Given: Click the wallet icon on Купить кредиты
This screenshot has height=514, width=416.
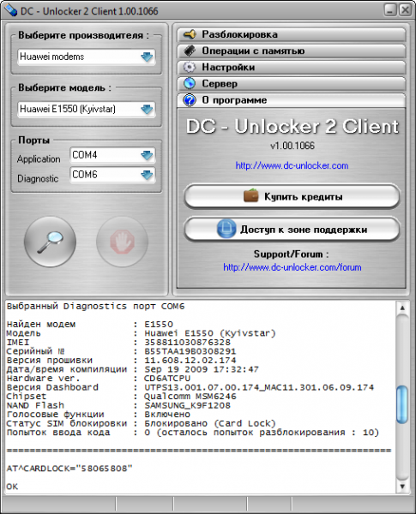Looking at the screenshot, I should pyautogui.click(x=251, y=195).
